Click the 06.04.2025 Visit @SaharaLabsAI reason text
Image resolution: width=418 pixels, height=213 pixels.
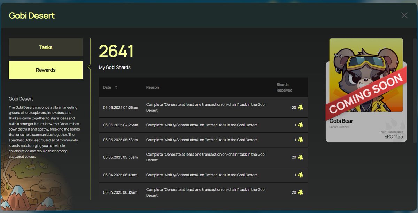(202, 175)
